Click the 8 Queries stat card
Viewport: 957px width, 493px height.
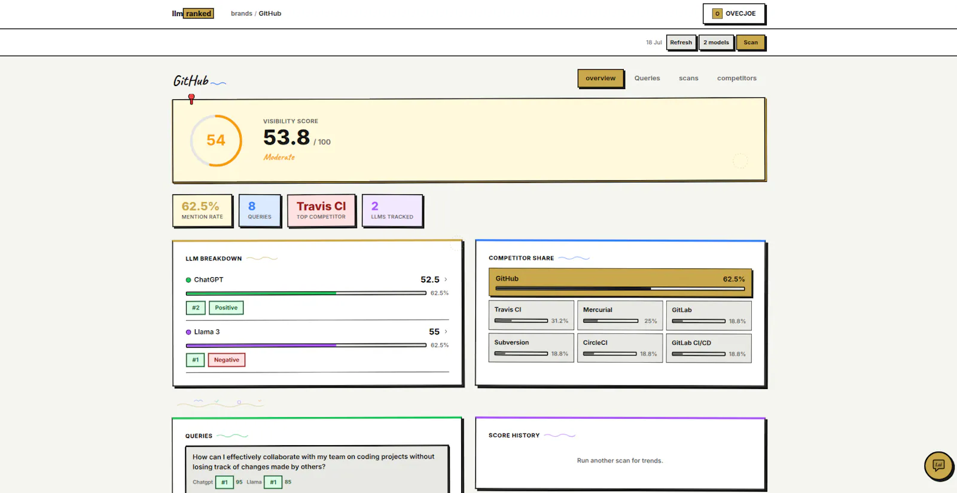260,210
